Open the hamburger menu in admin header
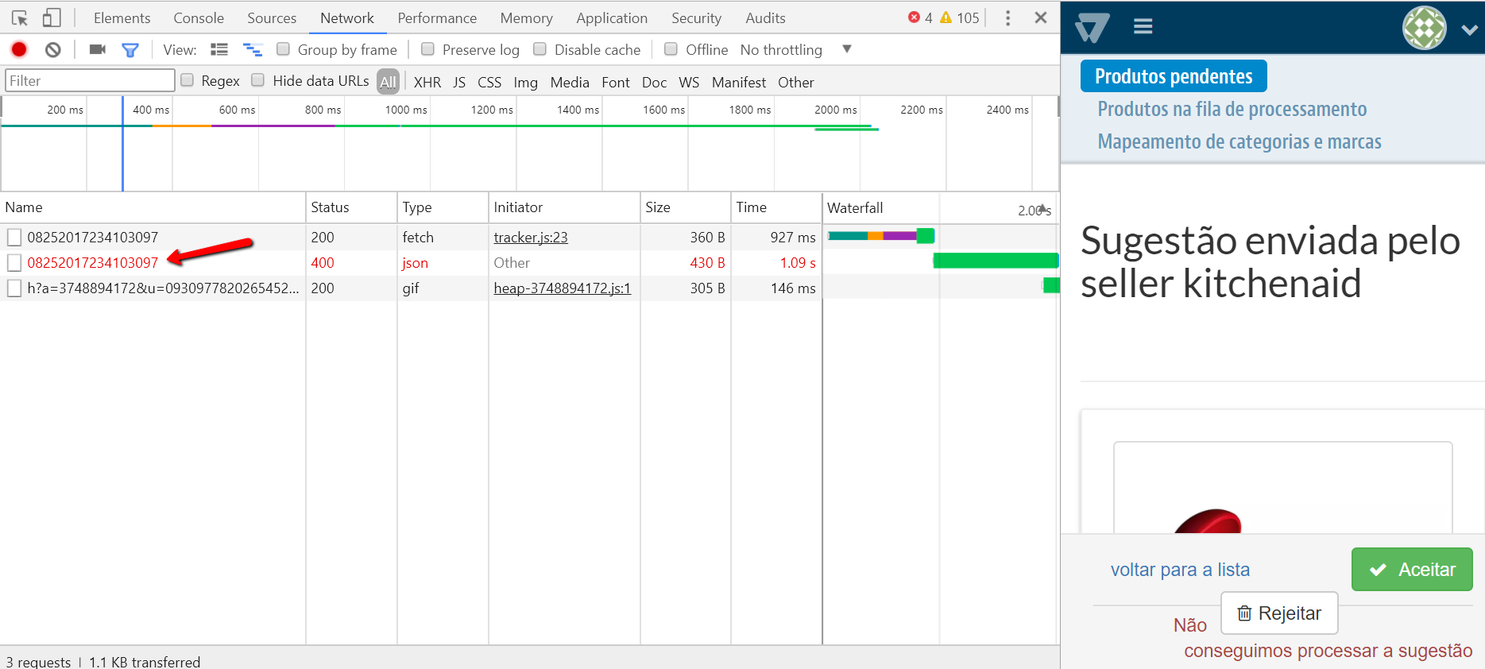 click(1143, 27)
